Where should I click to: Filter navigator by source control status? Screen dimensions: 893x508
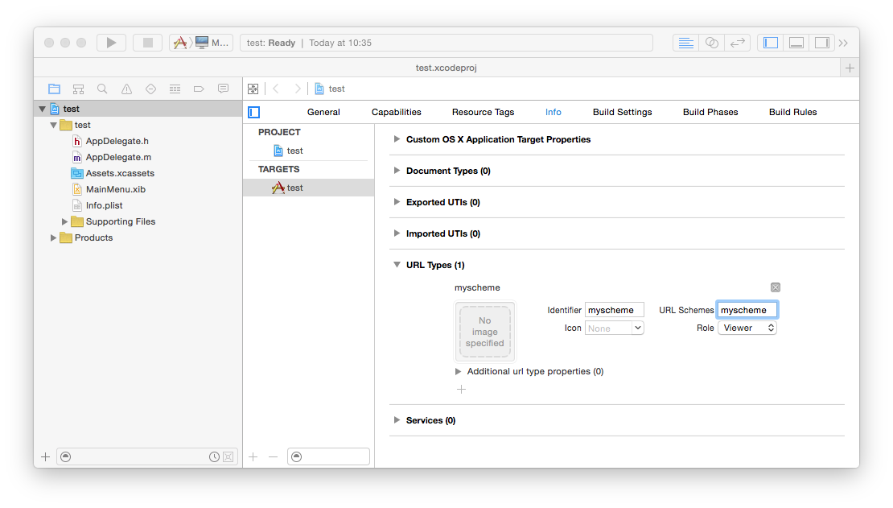[x=228, y=456]
